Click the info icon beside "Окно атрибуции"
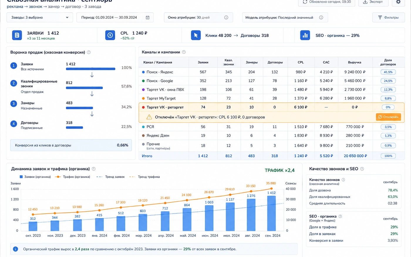The height and width of the screenshot is (257, 411). (226, 18)
